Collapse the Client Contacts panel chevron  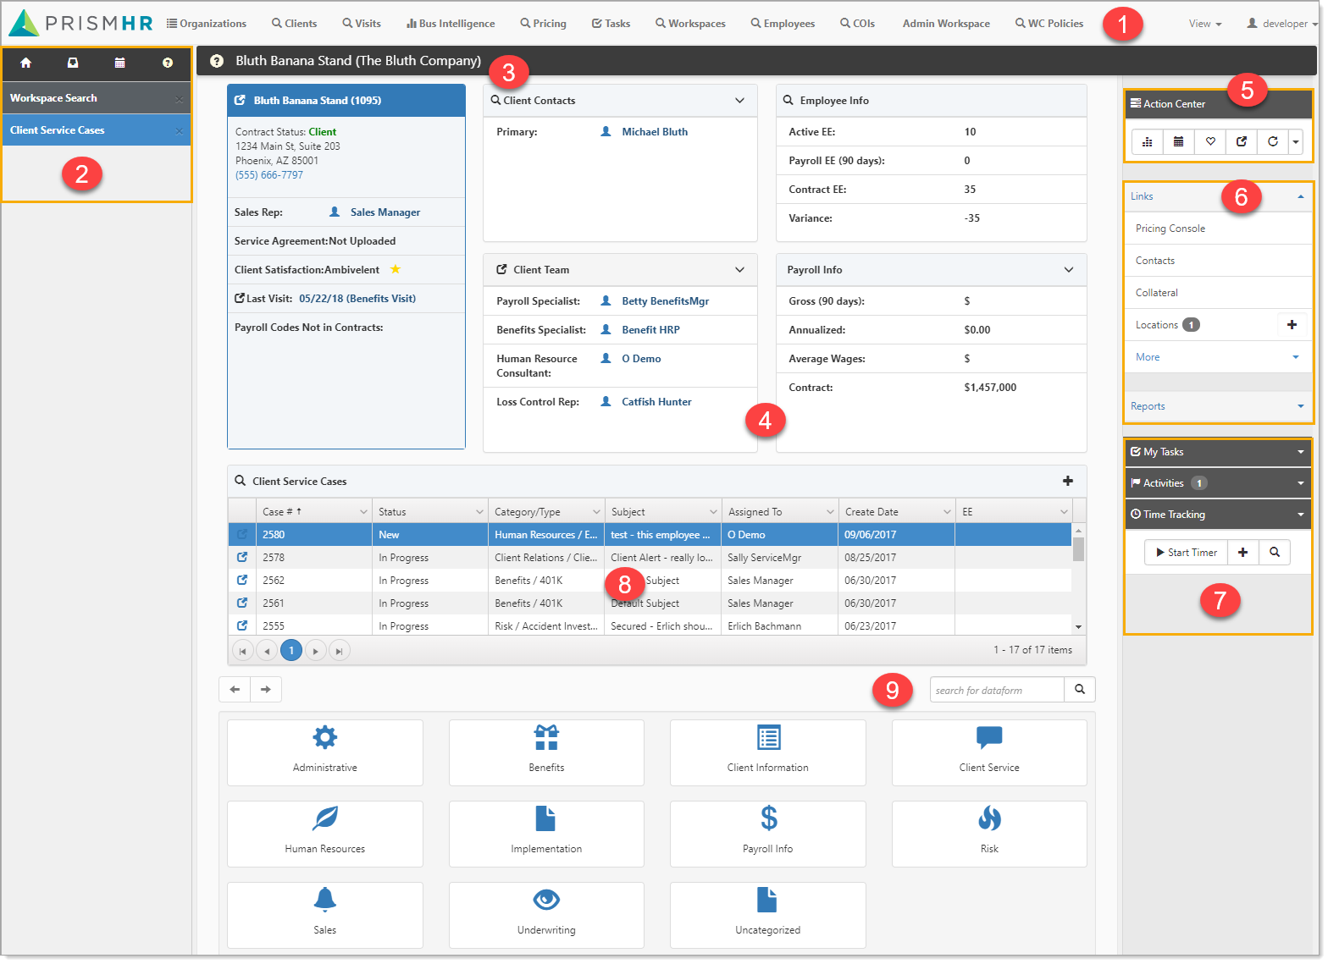click(739, 100)
